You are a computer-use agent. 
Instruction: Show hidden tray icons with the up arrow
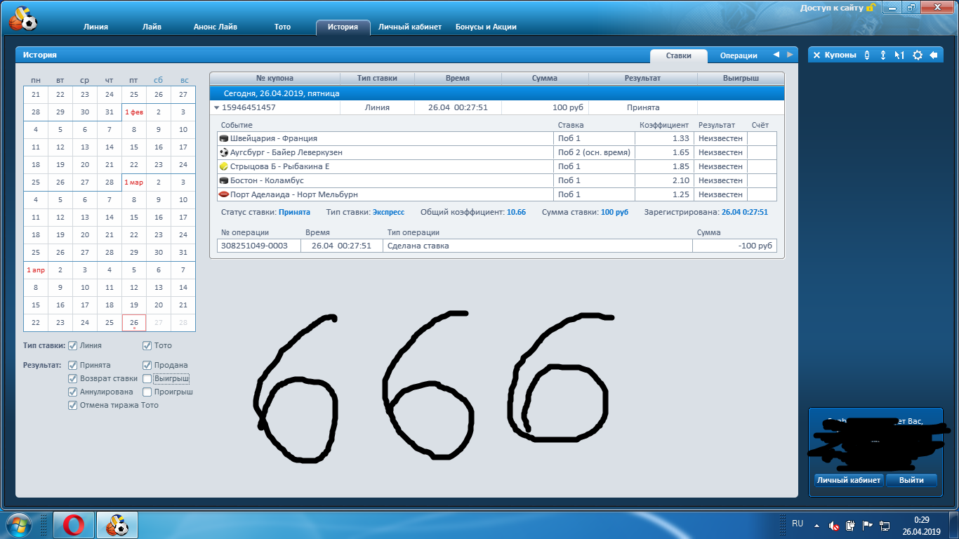(x=816, y=525)
